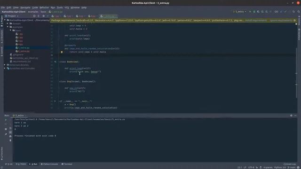The image size is (301, 169).
Task: Select 6_extra.py in the project tree
Action: pos(23,51)
